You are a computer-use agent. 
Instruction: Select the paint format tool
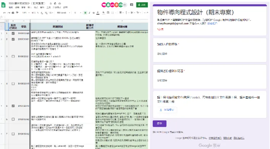pyautogui.click(x=17, y=13)
